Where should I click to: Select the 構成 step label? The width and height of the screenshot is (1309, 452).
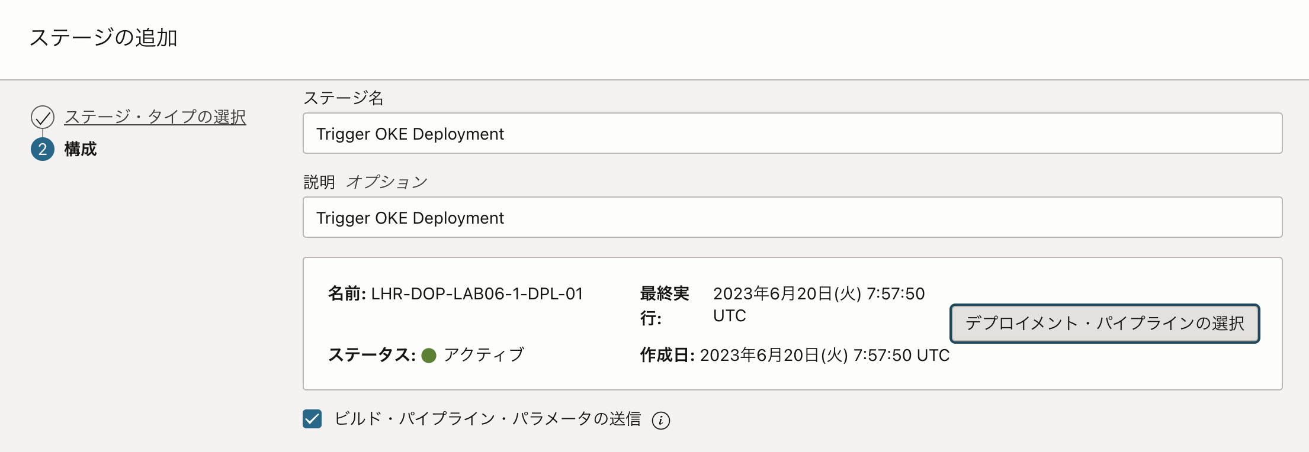[80, 149]
